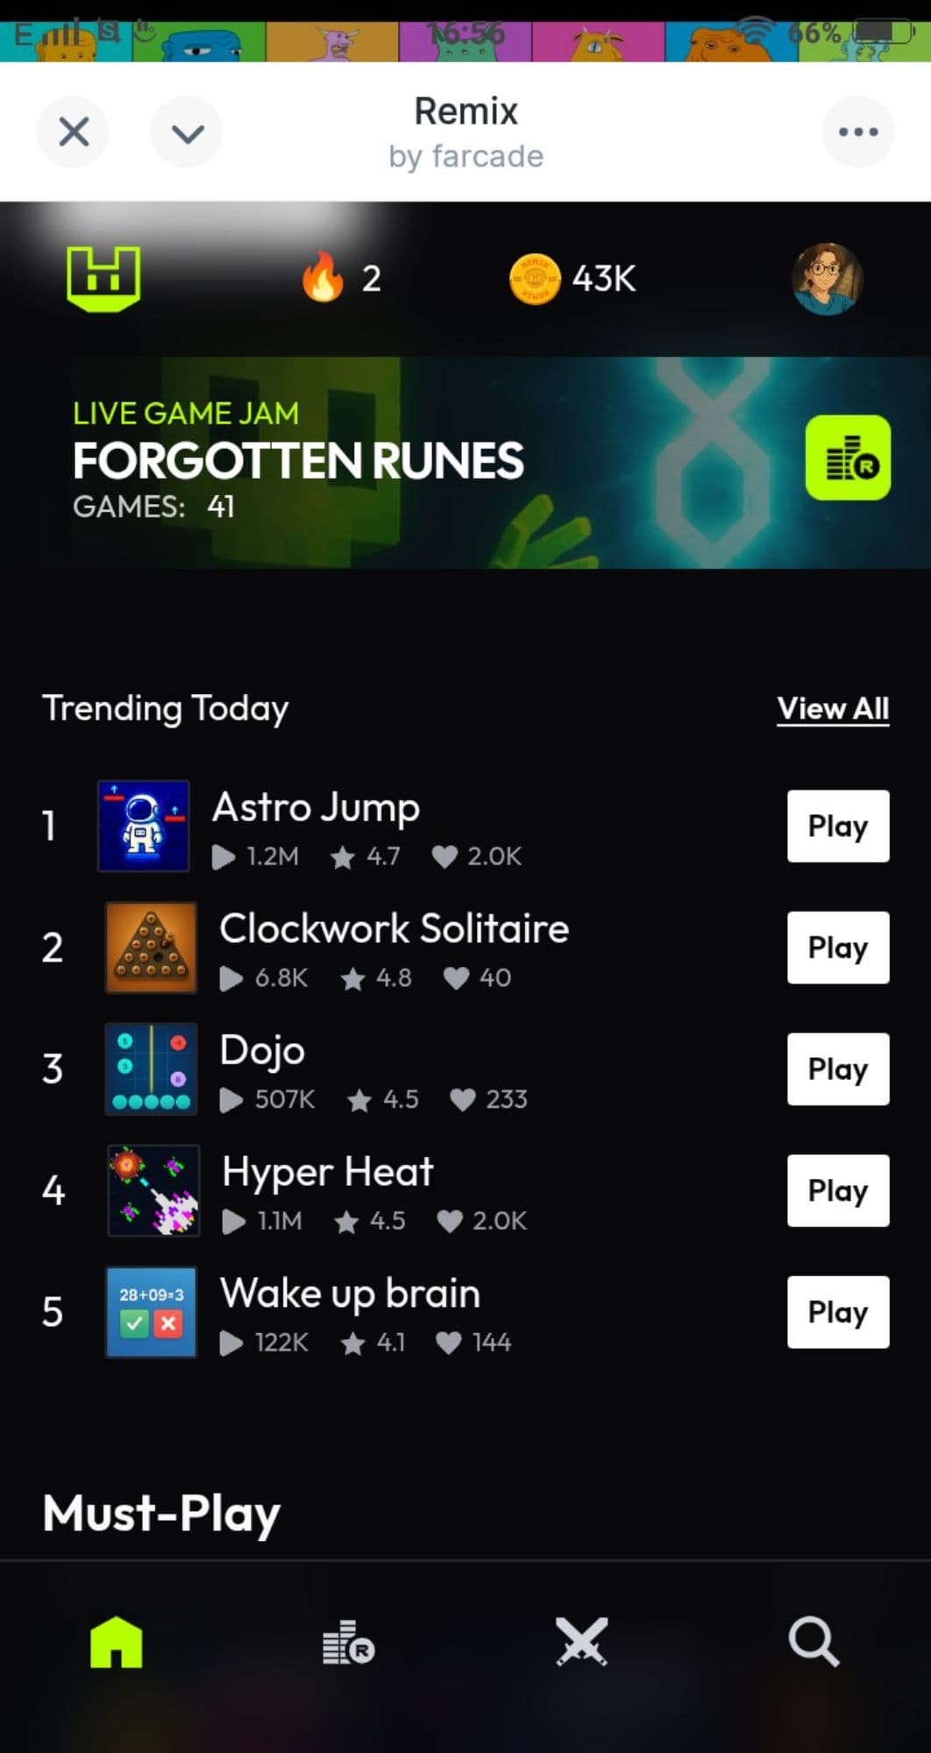931x1753 pixels.
Task: Open the crossed swords battle tab
Action: (x=581, y=1642)
